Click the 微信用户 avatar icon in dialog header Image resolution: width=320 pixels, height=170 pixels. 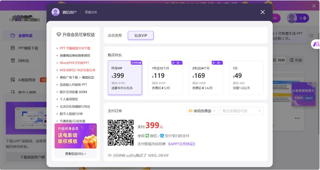(x=55, y=12)
